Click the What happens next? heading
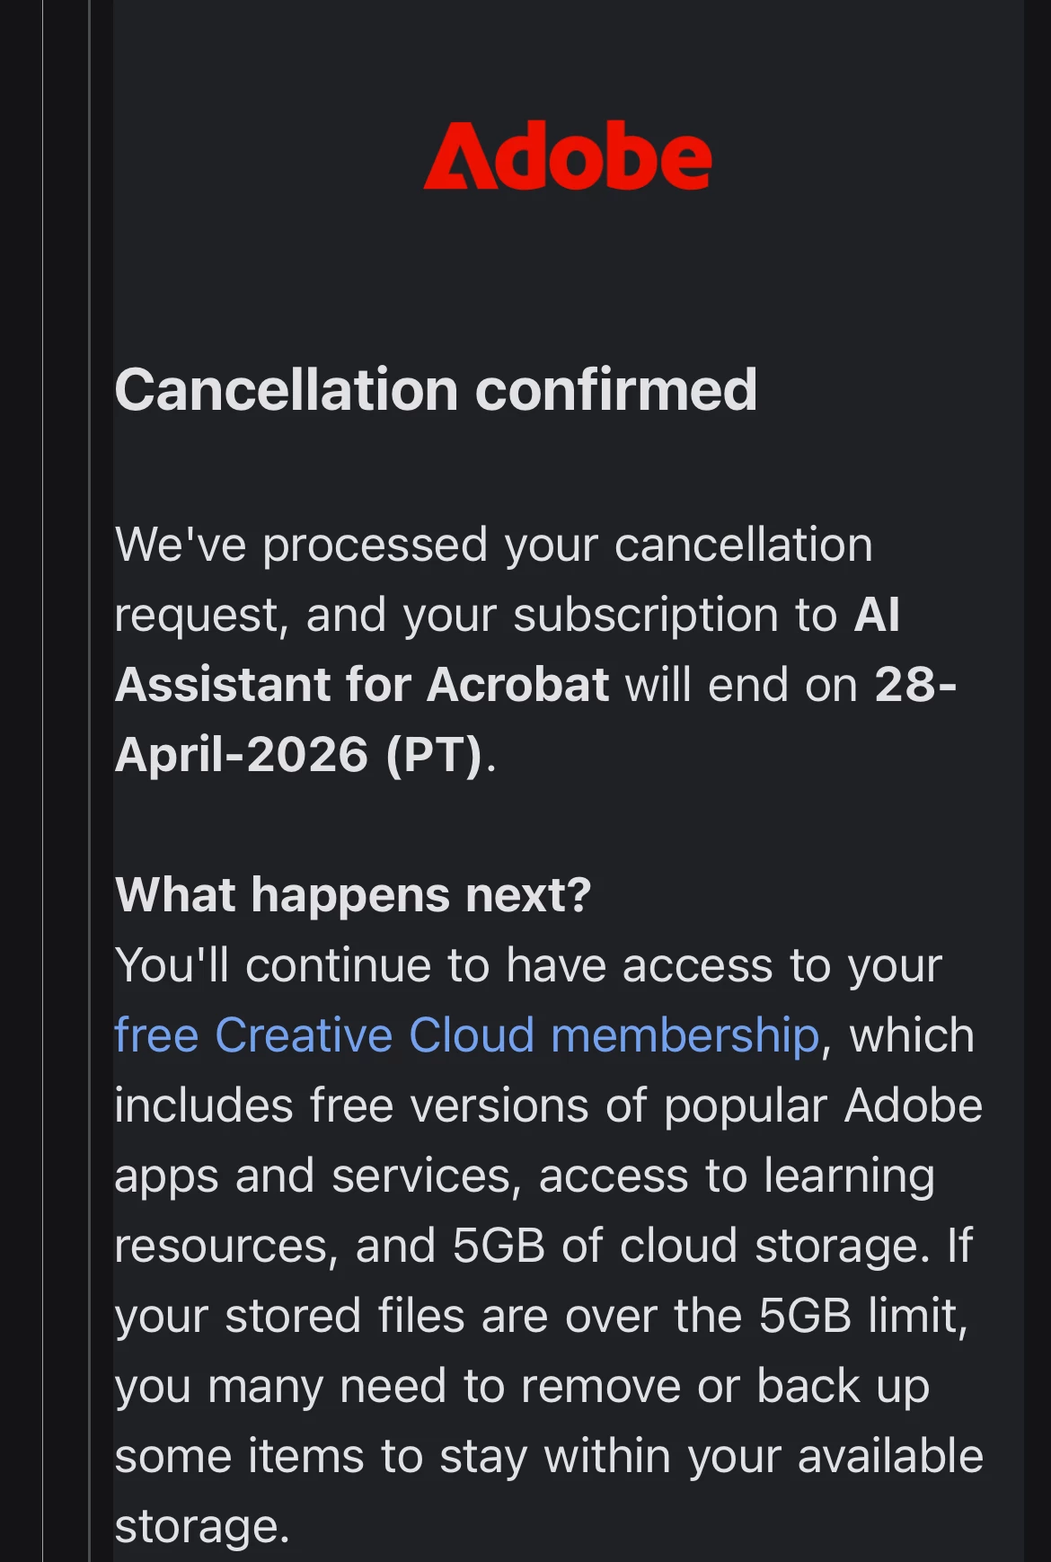Screen dimensions: 1051x1562 point(353,895)
